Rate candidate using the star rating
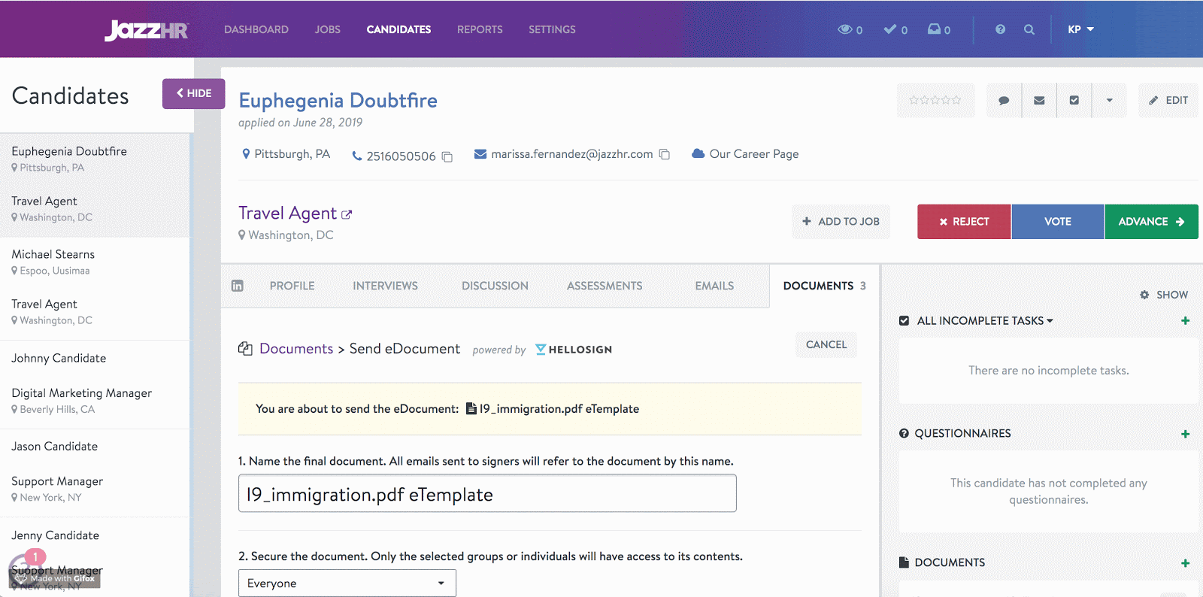The image size is (1203, 597). pyautogui.click(x=935, y=100)
